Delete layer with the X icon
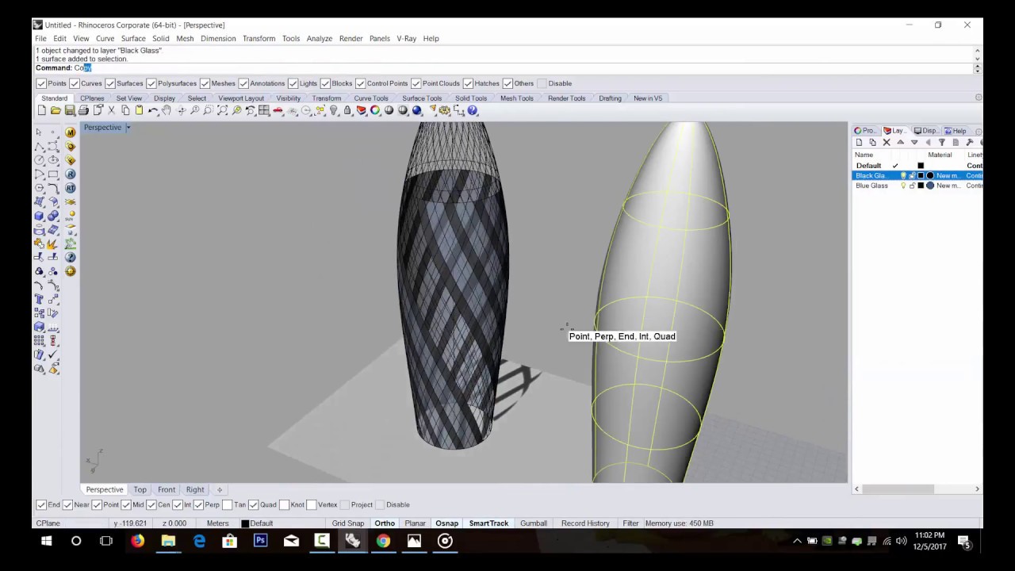1015x571 pixels. pos(887,143)
